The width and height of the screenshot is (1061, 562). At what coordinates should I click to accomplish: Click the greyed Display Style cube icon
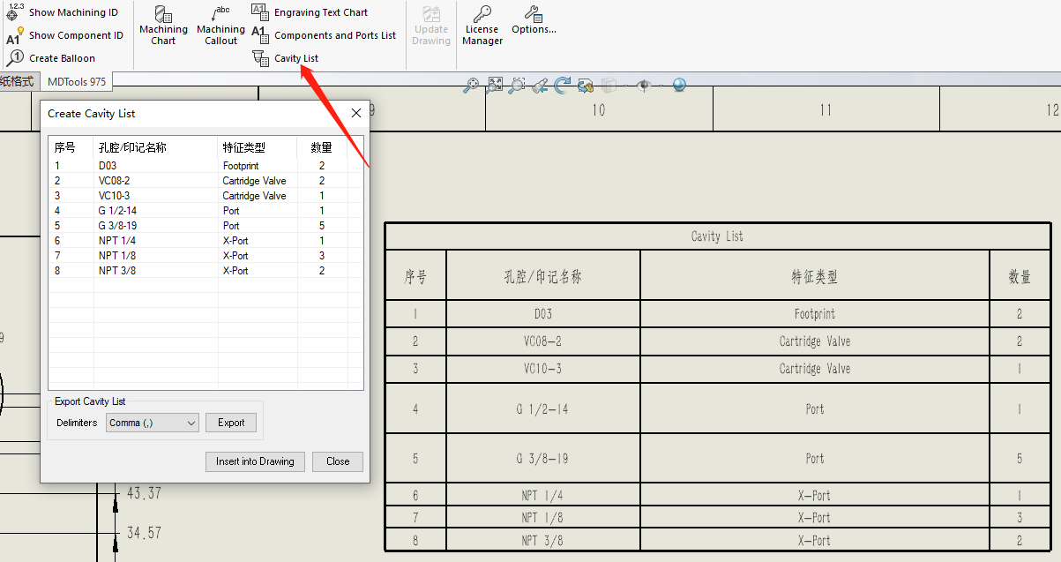coord(609,85)
